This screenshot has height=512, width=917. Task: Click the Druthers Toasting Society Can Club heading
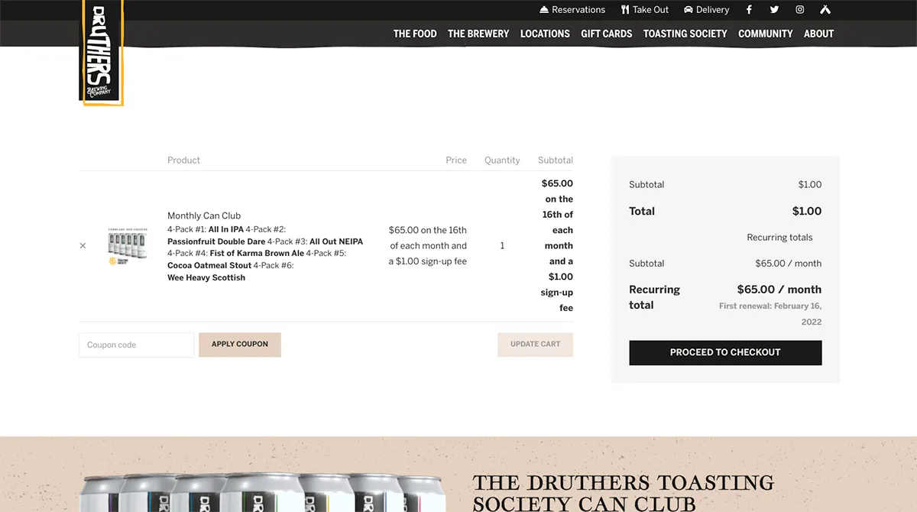coord(624,493)
